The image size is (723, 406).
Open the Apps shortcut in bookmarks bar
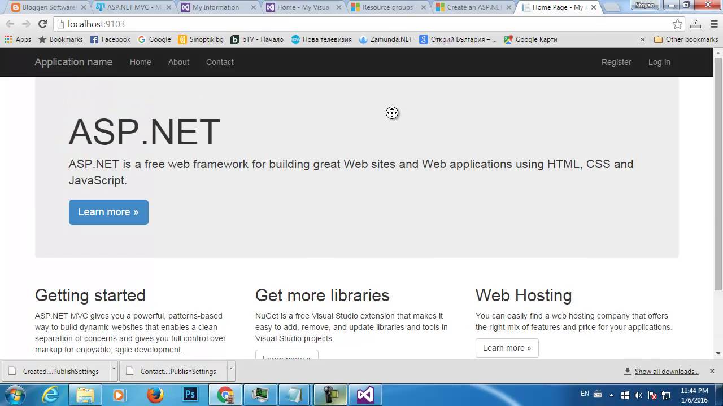(x=18, y=39)
